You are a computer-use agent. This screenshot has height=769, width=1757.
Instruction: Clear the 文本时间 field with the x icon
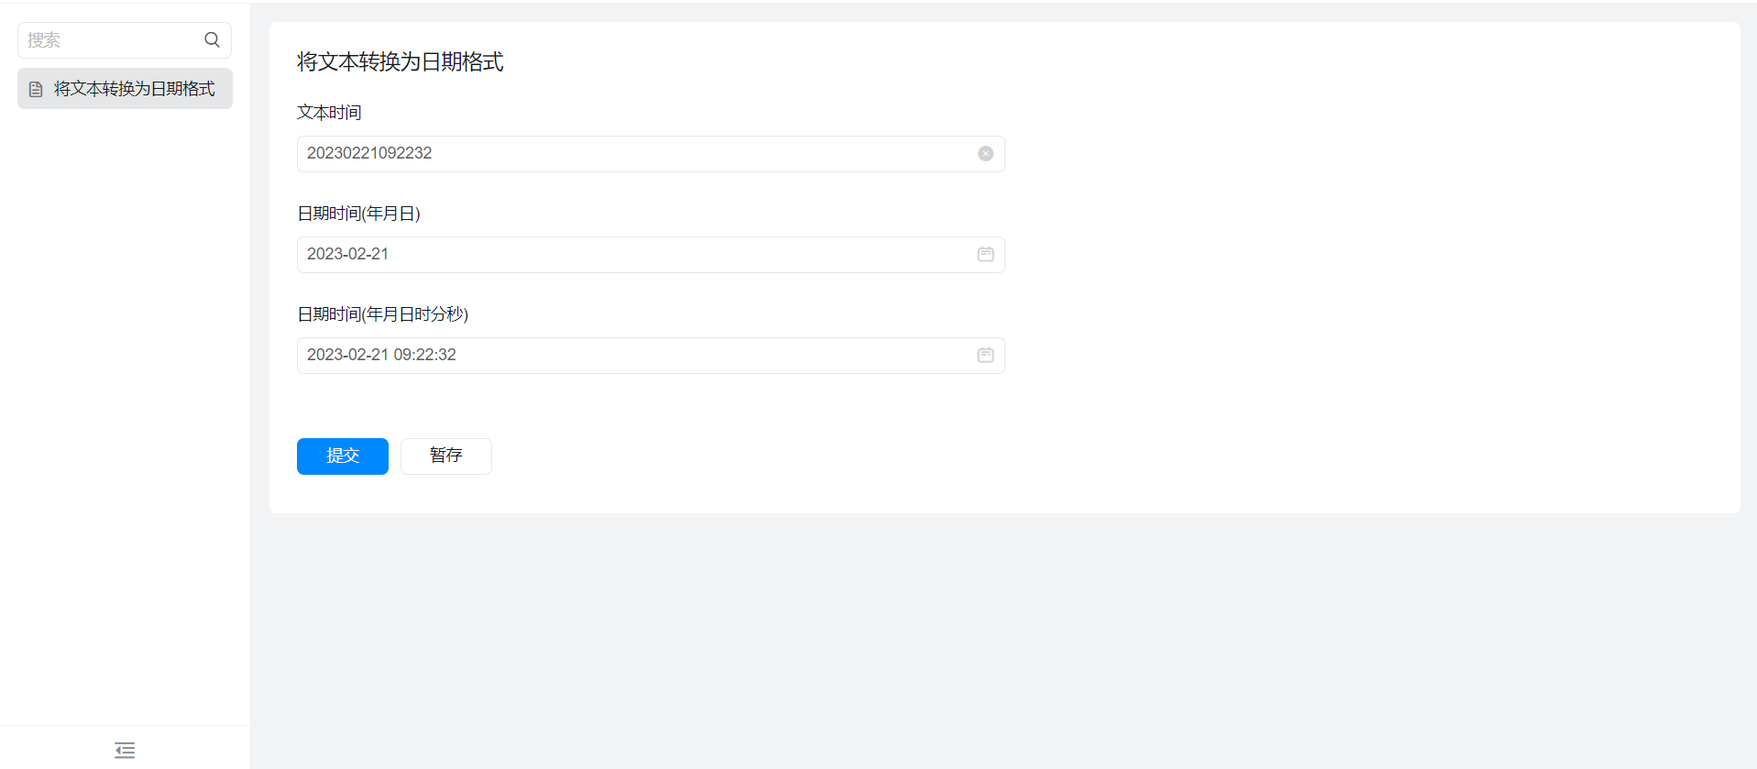pos(985,153)
